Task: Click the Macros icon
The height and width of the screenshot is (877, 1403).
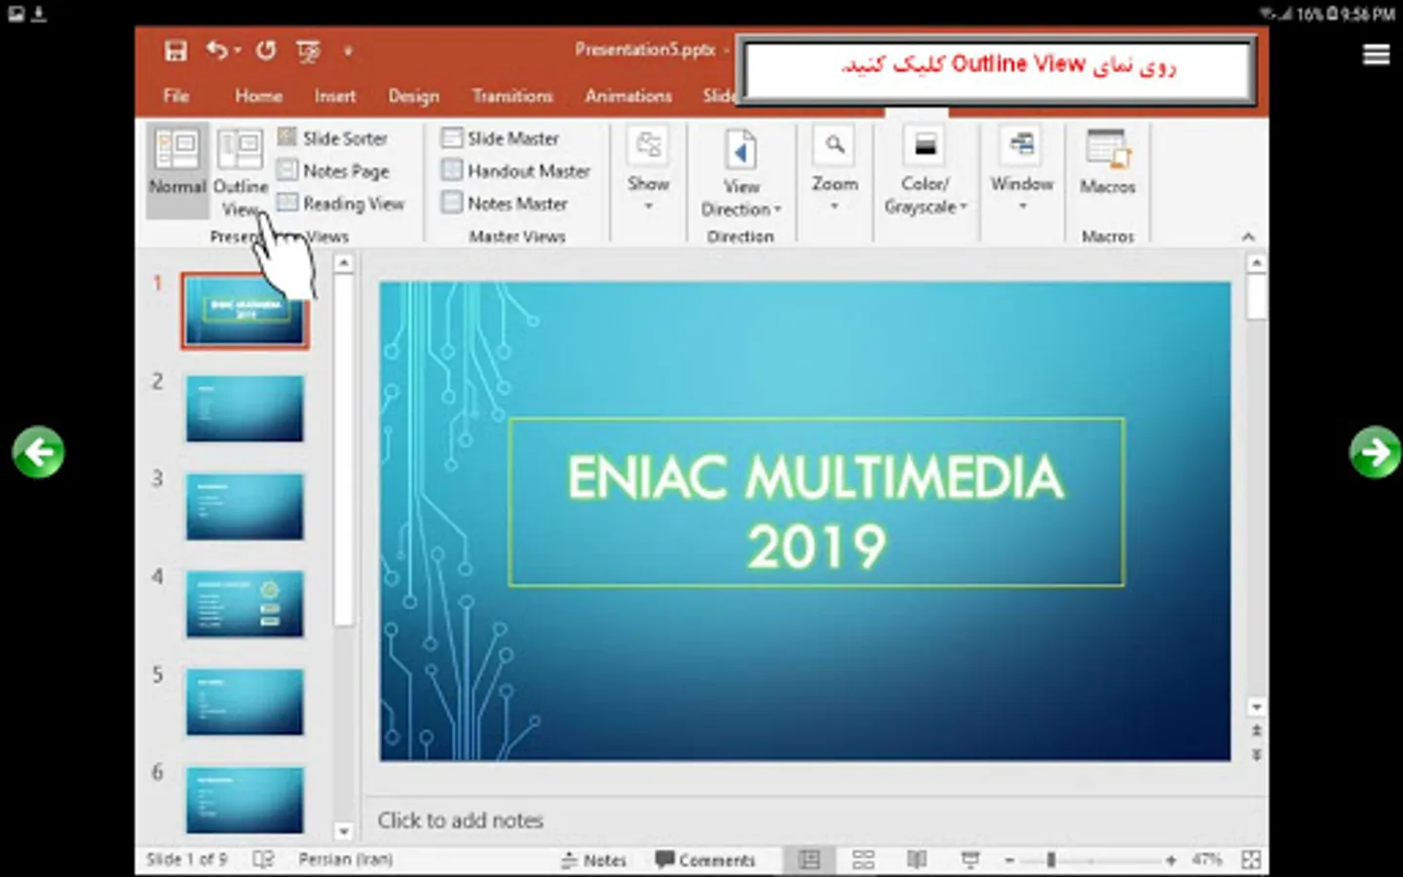Action: tap(1107, 162)
